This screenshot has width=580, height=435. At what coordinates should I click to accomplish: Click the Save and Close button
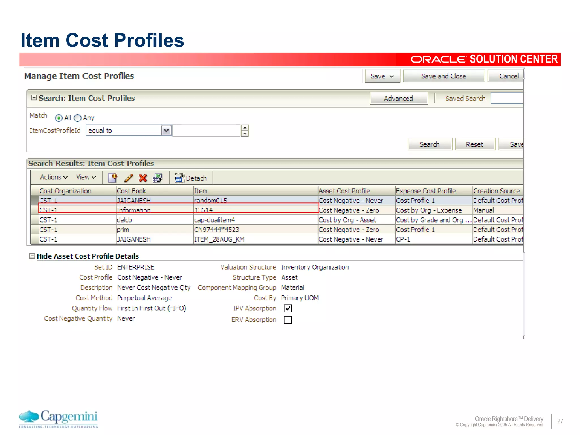coord(444,76)
